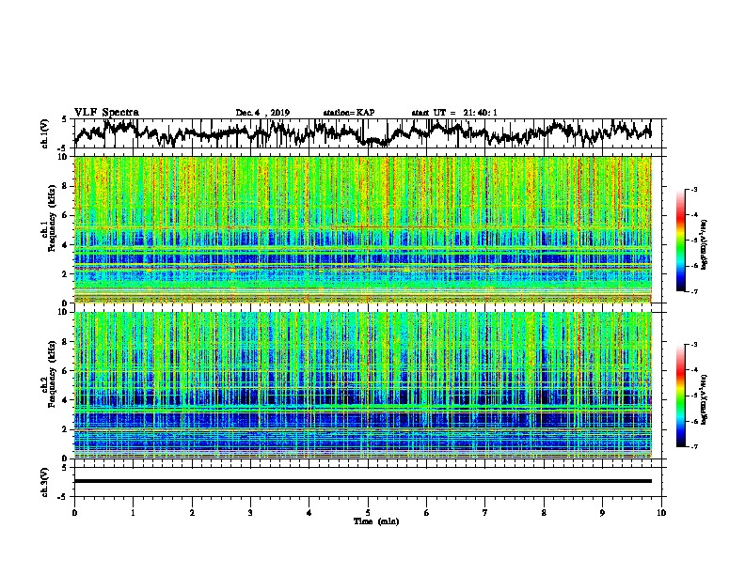The height and width of the screenshot is (575, 745).
Task: Click the ch.2 spectrogram '4' kHz tick label
Action: click(x=66, y=400)
